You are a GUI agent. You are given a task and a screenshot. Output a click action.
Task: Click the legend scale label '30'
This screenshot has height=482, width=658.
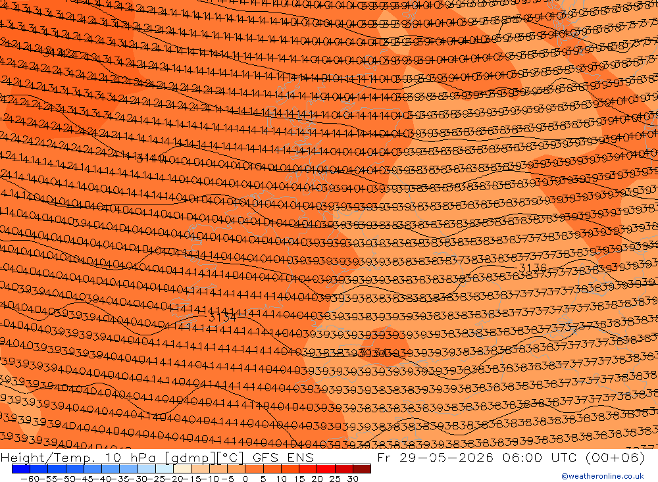[353, 479]
